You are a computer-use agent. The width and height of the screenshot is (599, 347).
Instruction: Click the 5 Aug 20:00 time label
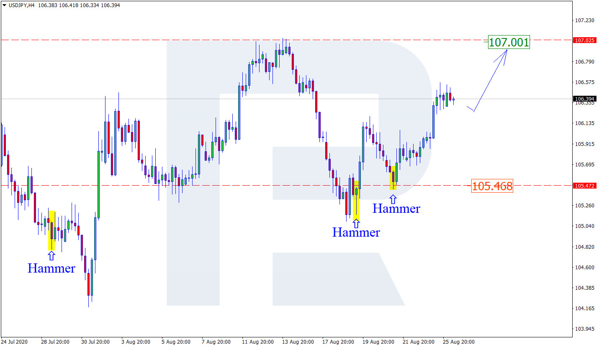[176, 342]
